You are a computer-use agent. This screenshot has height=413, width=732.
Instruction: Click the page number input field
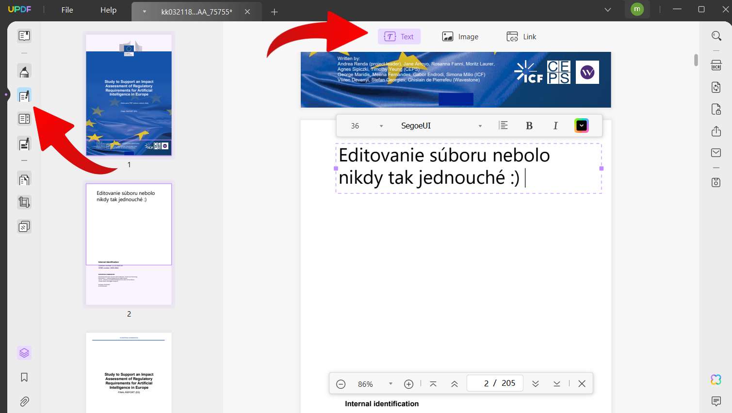[x=495, y=383]
